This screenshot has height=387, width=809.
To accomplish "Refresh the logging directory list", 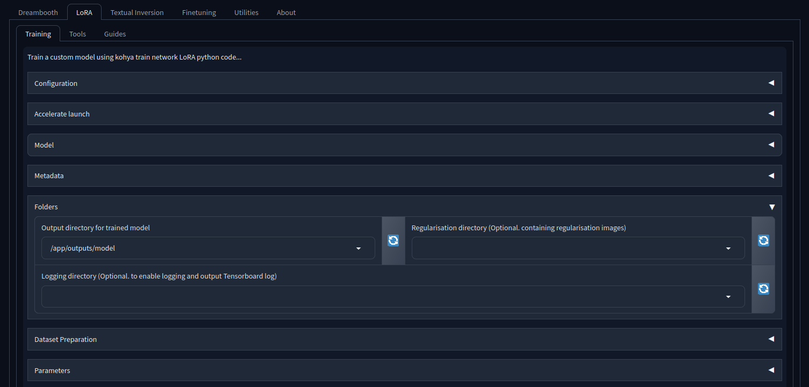I will (x=763, y=289).
